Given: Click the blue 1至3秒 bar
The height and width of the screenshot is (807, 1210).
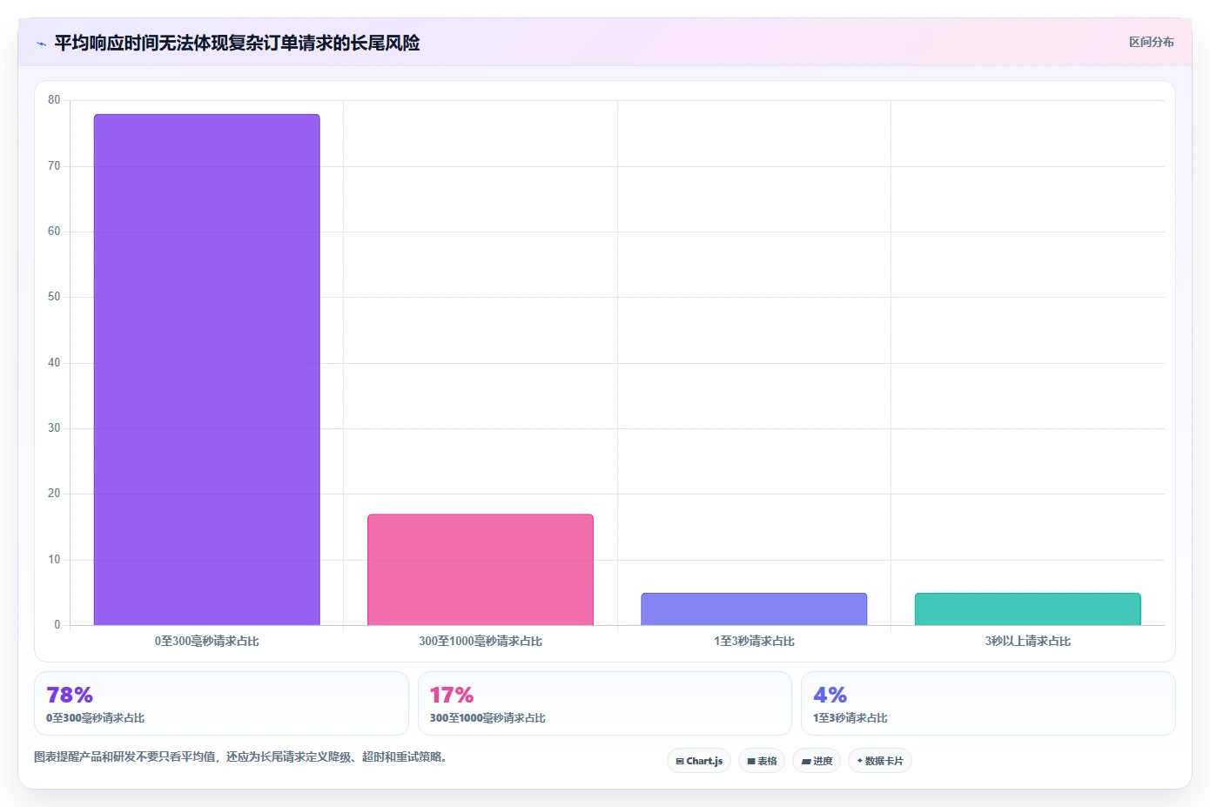Looking at the screenshot, I should pyautogui.click(x=754, y=609).
